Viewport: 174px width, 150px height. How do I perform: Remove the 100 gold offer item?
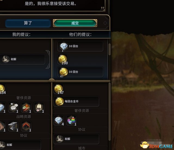click(x=63, y=59)
